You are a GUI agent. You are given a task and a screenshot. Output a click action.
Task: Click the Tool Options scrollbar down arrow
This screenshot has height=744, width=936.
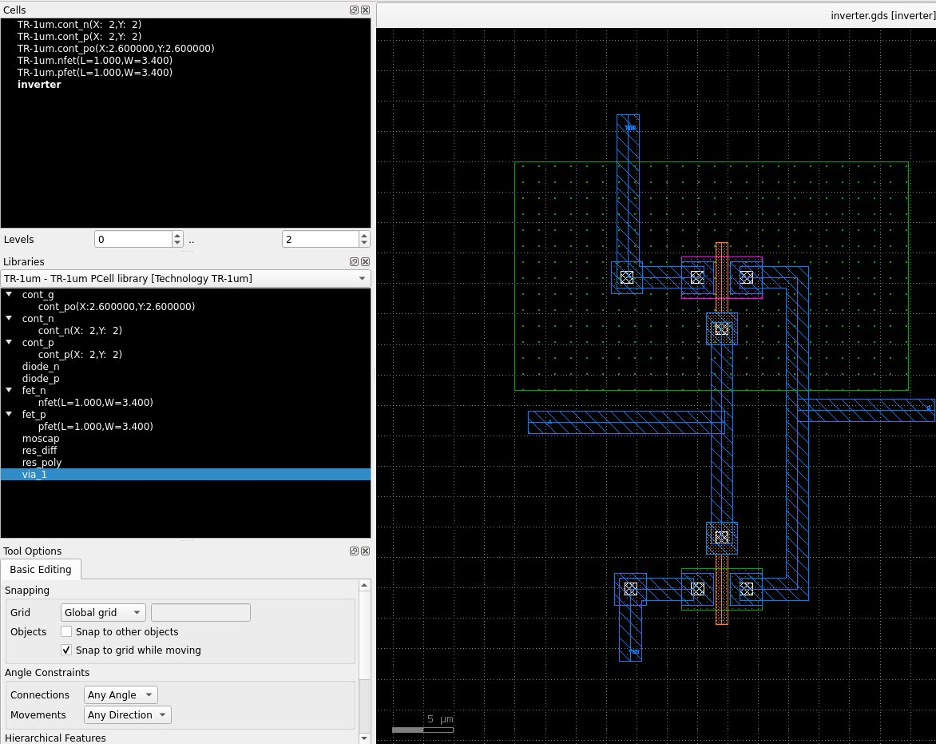(x=364, y=738)
